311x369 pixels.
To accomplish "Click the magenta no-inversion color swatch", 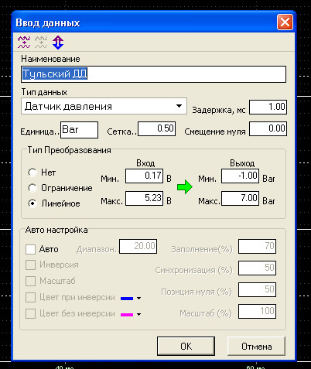I will point(127,315).
